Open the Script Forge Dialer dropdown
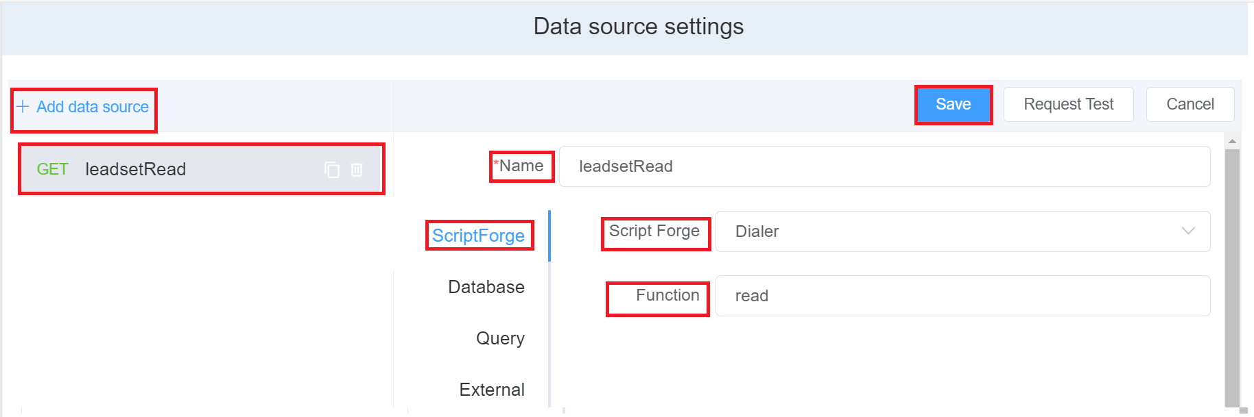1254x417 pixels. click(x=962, y=231)
